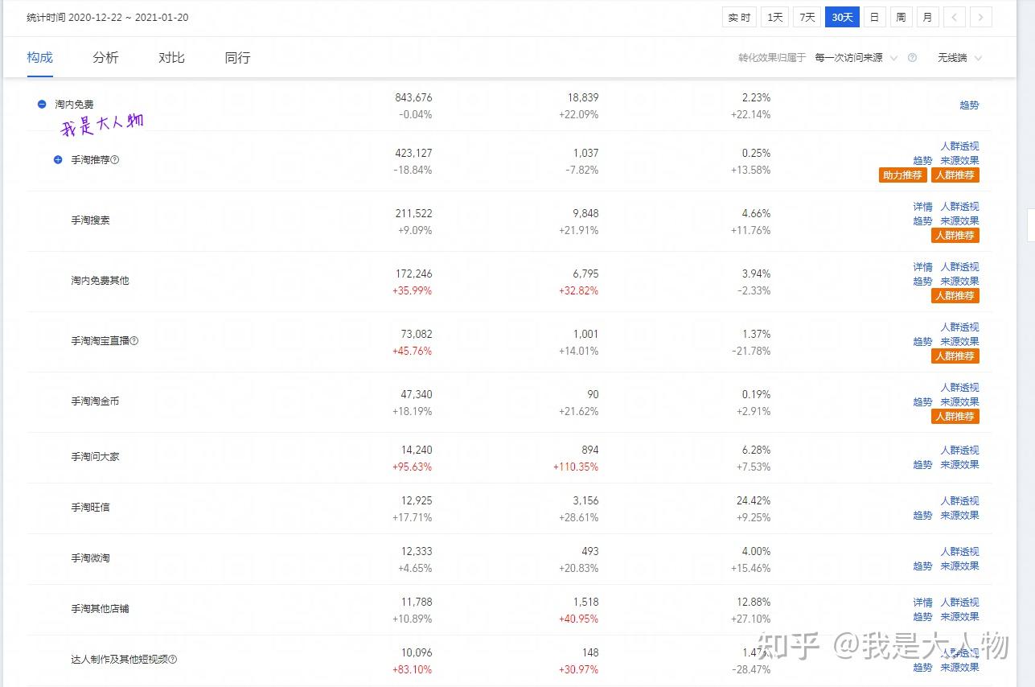Expand the 手淘推荐 row
Viewport: 1035px width, 687px height.
(58, 160)
